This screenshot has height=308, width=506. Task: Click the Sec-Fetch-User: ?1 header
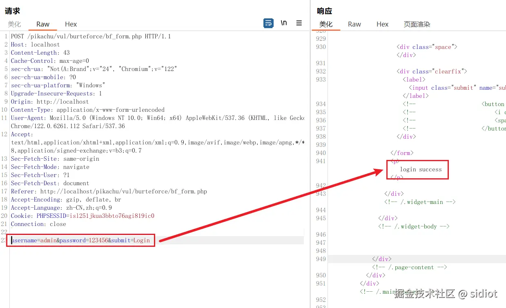point(40,175)
